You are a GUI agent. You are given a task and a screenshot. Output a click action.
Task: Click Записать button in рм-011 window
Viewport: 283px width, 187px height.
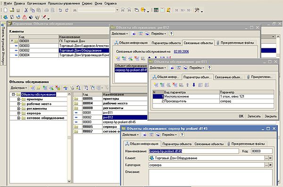254,117
